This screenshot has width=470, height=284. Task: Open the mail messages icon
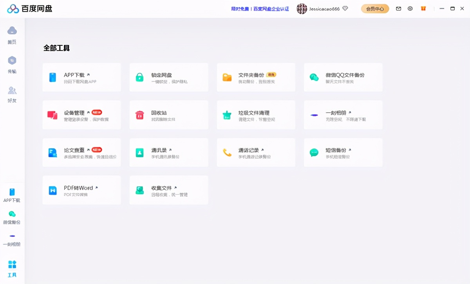click(399, 8)
